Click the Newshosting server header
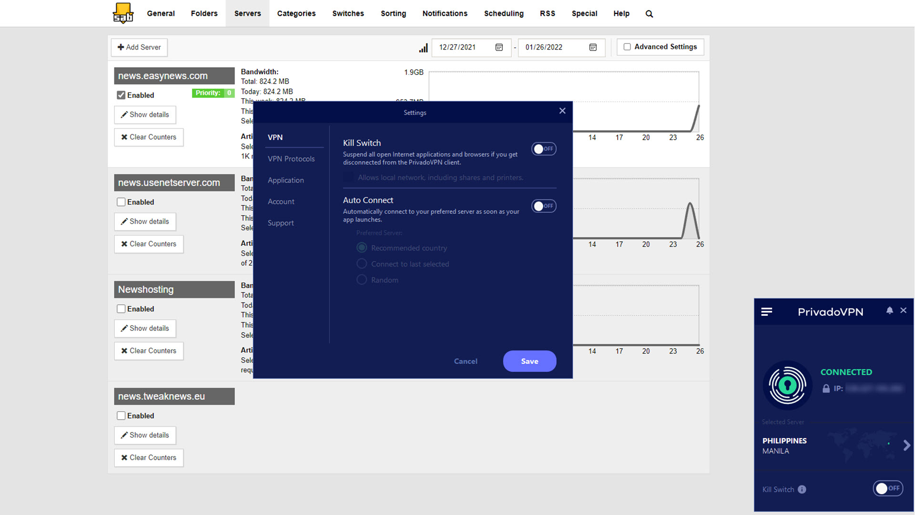 pos(174,289)
